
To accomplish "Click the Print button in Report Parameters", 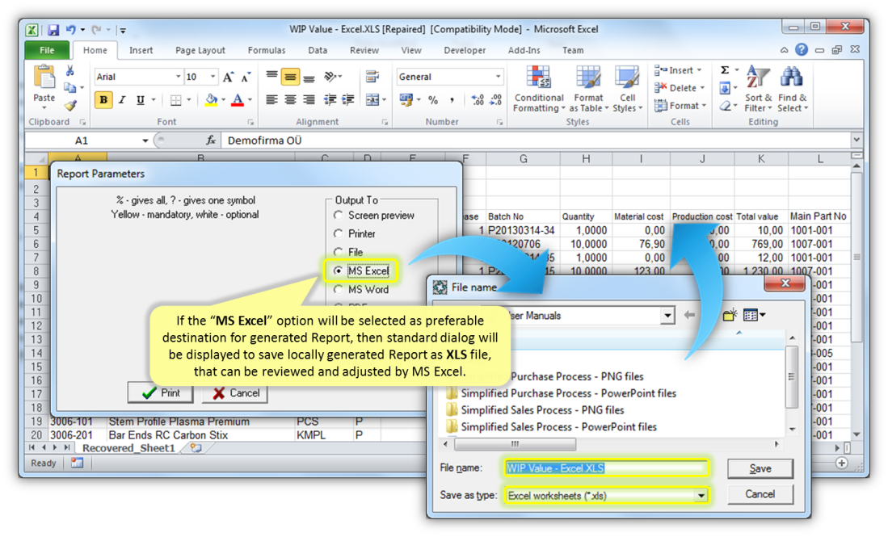I will point(160,393).
